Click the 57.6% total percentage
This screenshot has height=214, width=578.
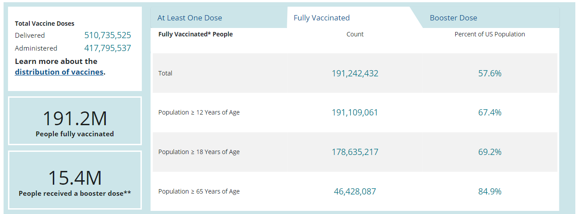coord(490,73)
